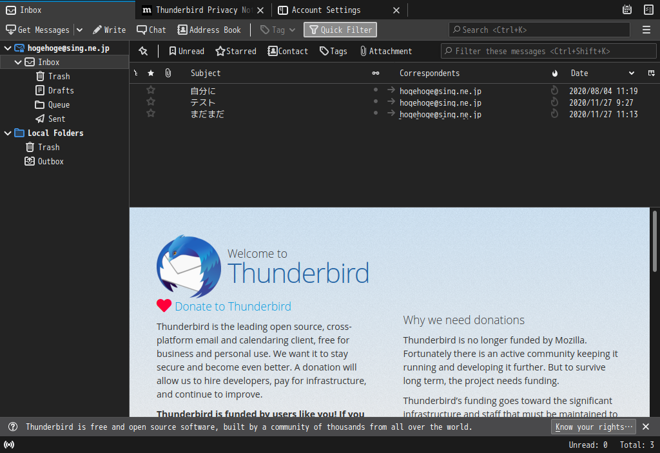Switch to the Inbox tab
Image resolution: width=660 pixels, height=453 pixels.
tap(67, 10)
